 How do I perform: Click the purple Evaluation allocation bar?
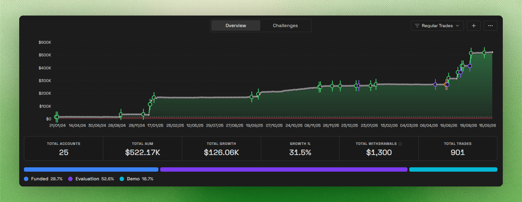click(x=284, y=169)
